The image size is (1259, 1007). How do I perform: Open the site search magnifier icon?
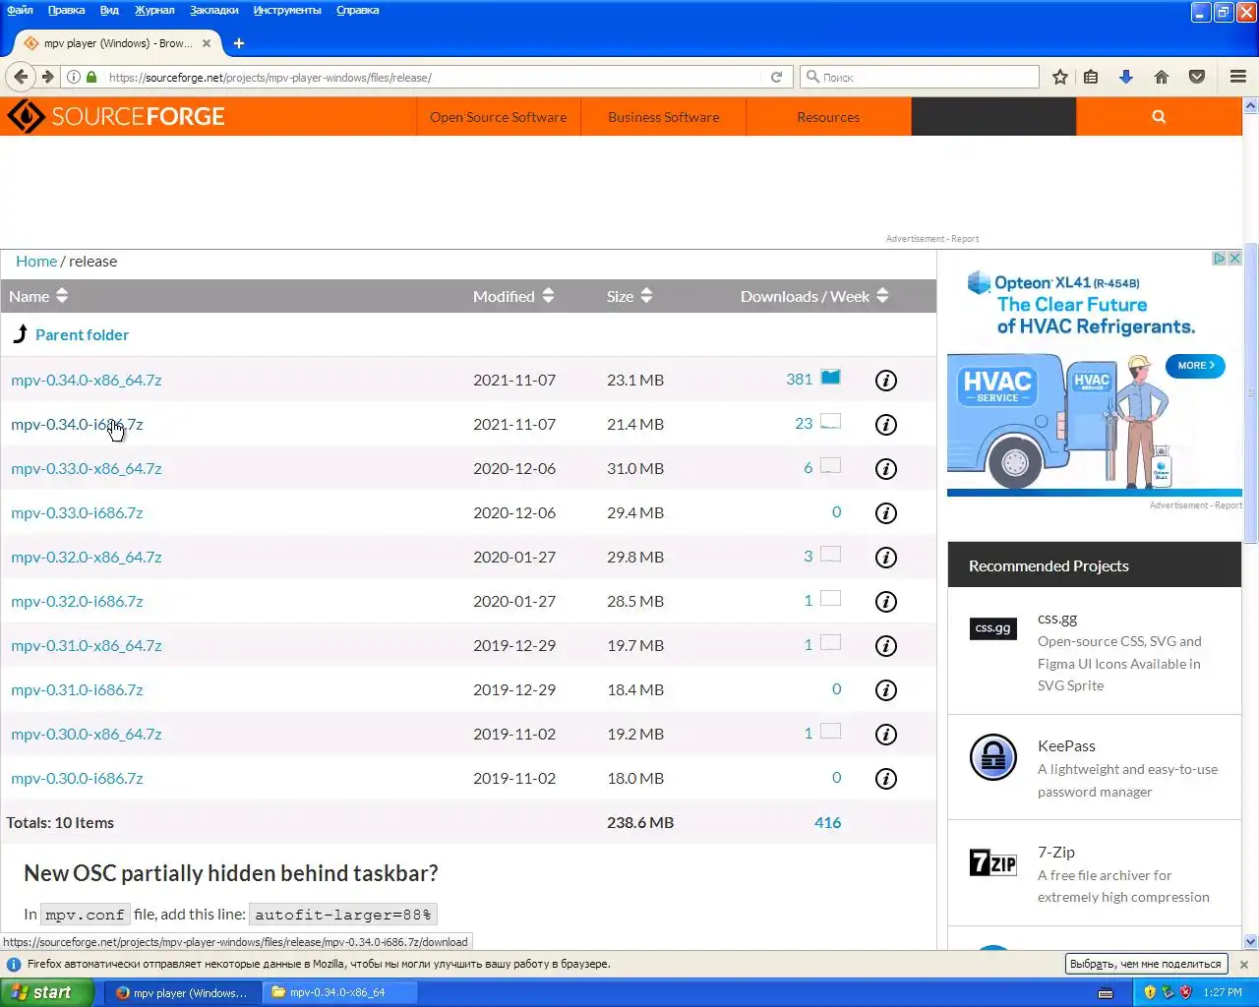[1159, 116]
